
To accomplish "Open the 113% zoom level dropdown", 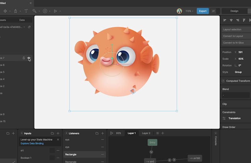I will [190, 11].
